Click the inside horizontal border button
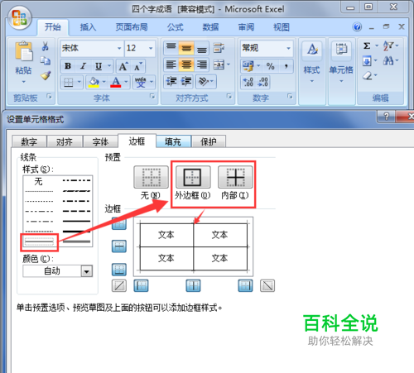 tap(119, 246)
